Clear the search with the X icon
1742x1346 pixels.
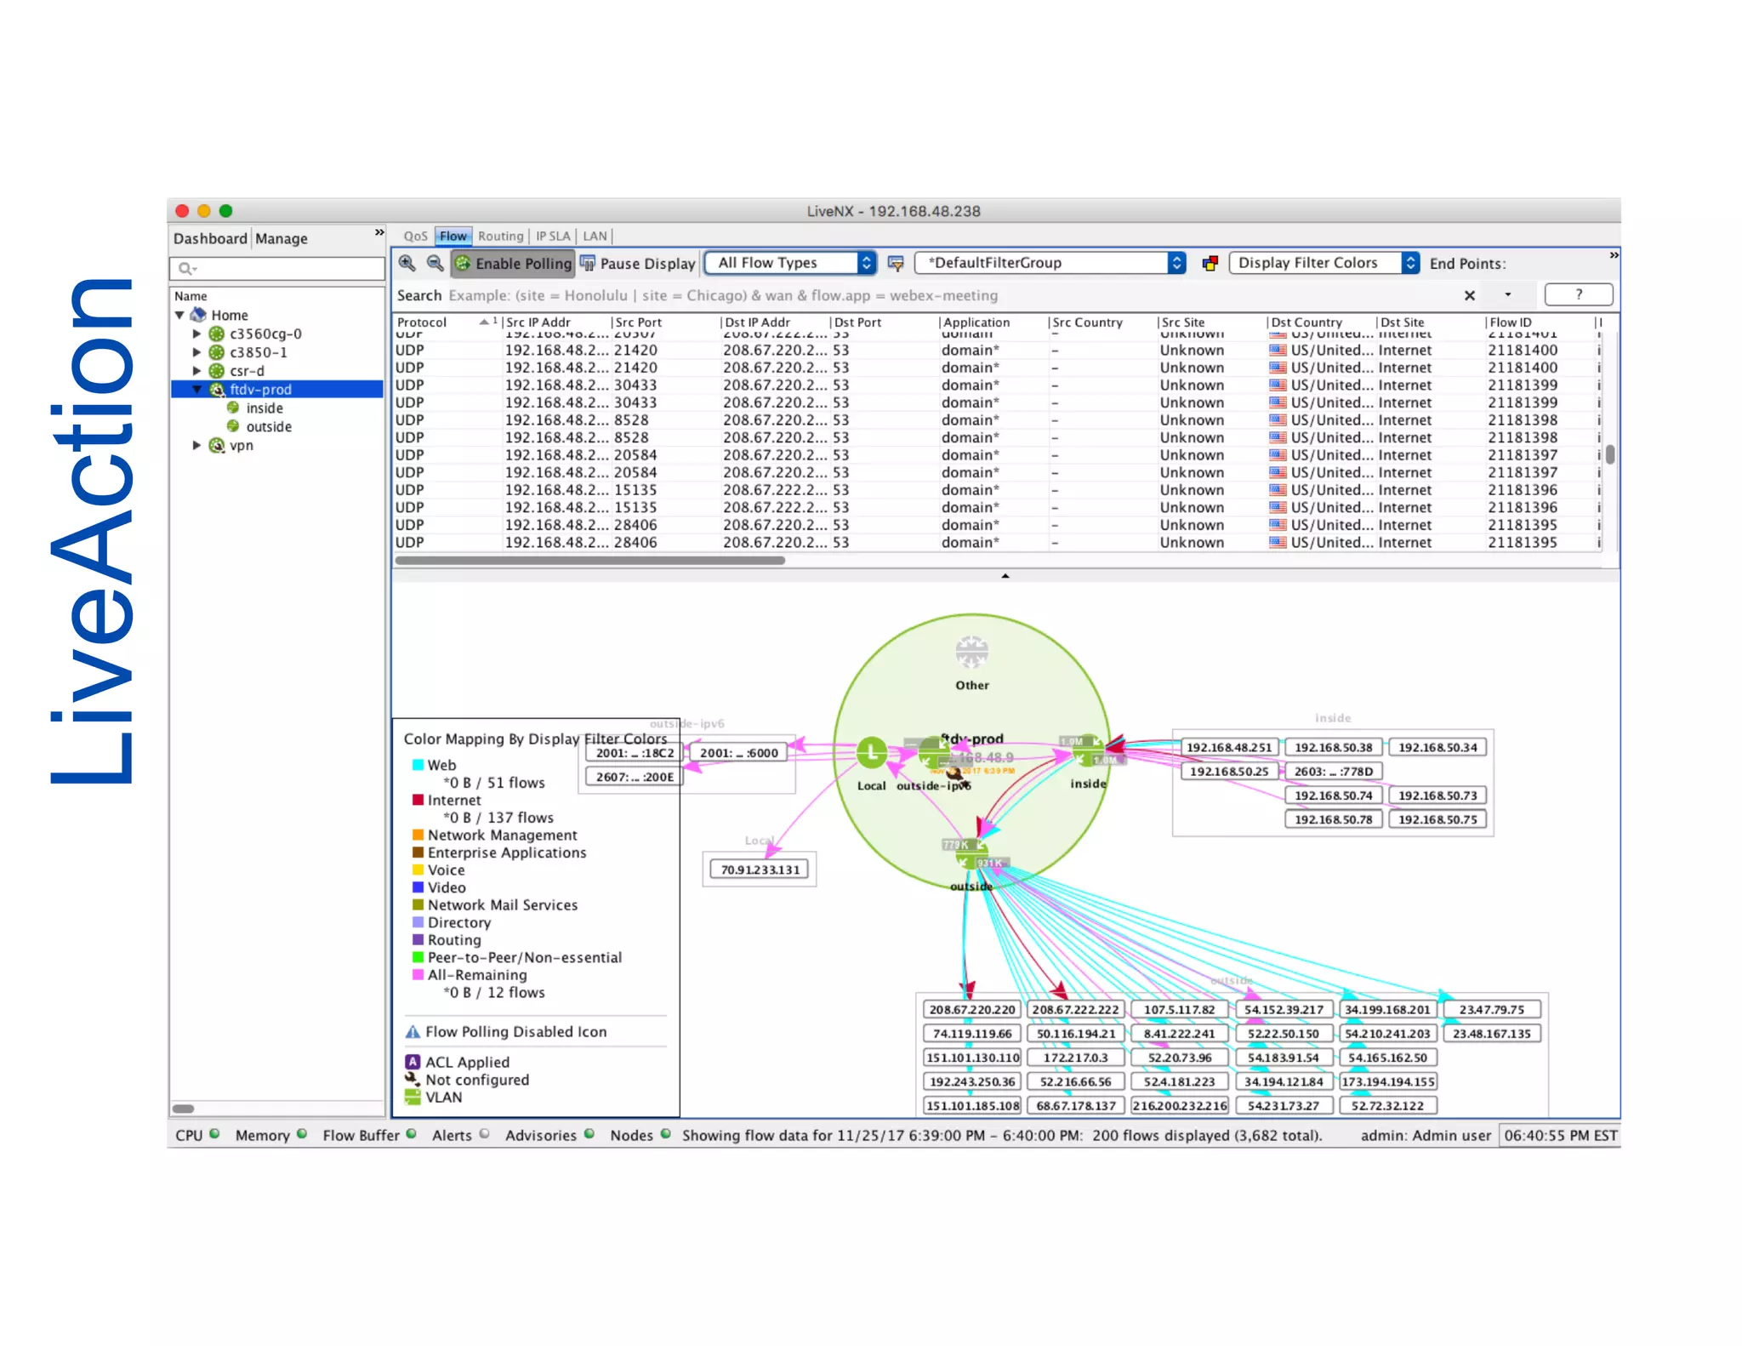pyautogui.click(x=1469, y=295)
